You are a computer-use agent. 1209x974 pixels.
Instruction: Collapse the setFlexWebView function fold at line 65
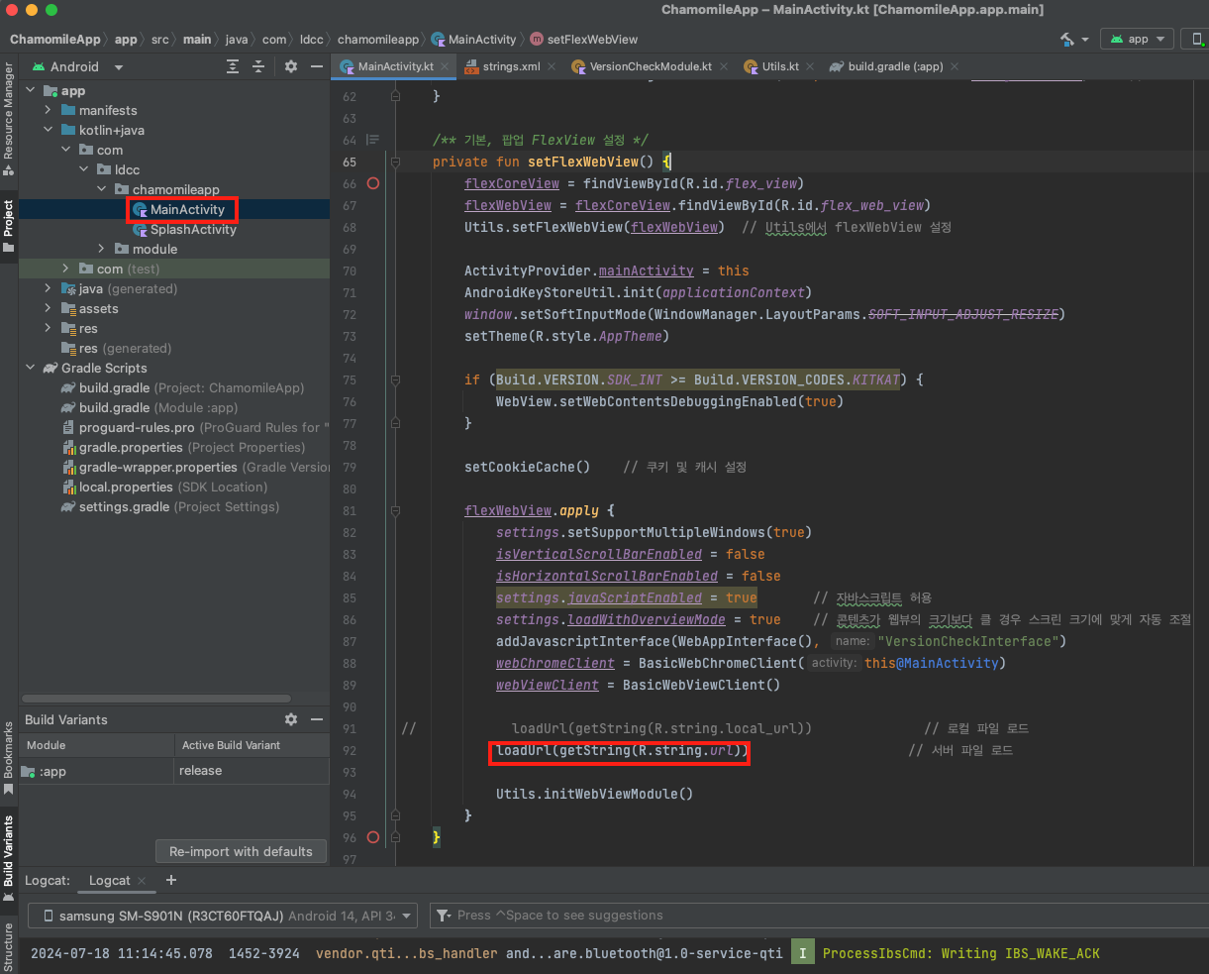(x=395, y=162)
